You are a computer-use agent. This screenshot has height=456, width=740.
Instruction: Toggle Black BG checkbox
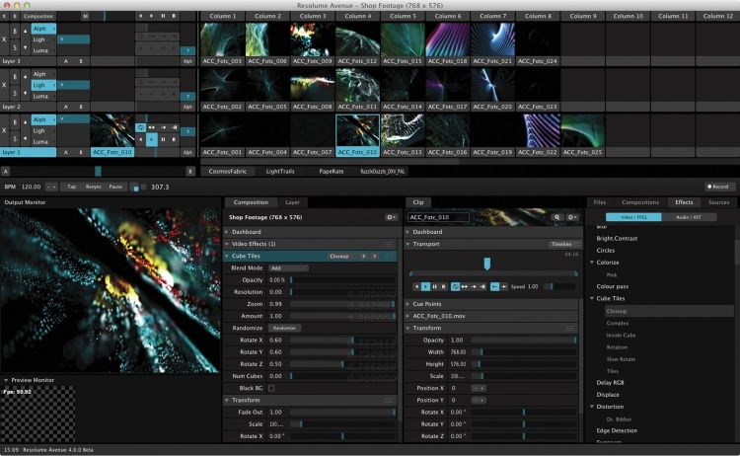point(271,388)
